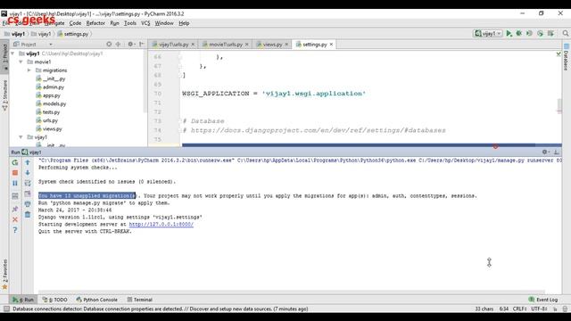Open Run panel help question mark
571x321 pixels.
(15, 230)
